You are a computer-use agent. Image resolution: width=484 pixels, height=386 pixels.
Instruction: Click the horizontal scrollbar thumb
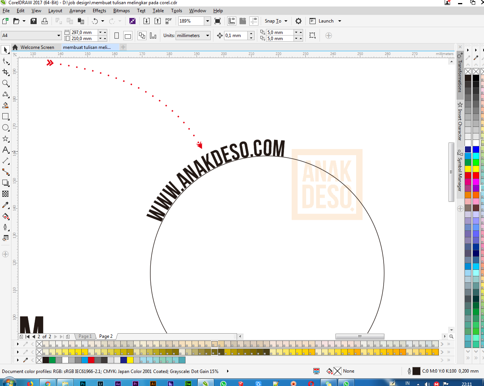360,336
